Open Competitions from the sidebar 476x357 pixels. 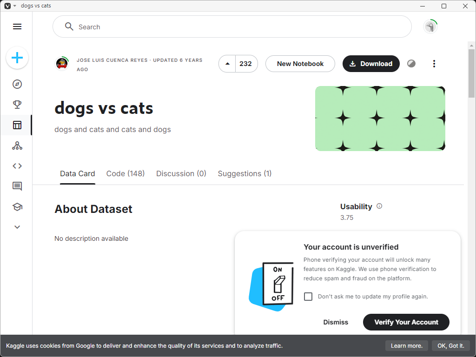pyautogui.click(x=17, y=105)
